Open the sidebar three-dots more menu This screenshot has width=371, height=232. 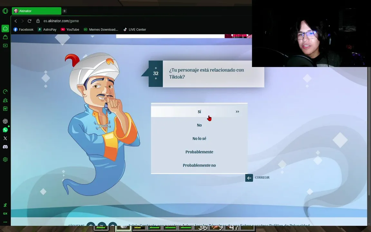5,222
